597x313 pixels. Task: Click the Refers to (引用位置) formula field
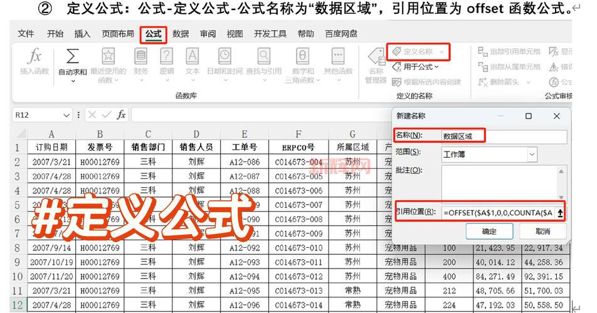point(499,213)
